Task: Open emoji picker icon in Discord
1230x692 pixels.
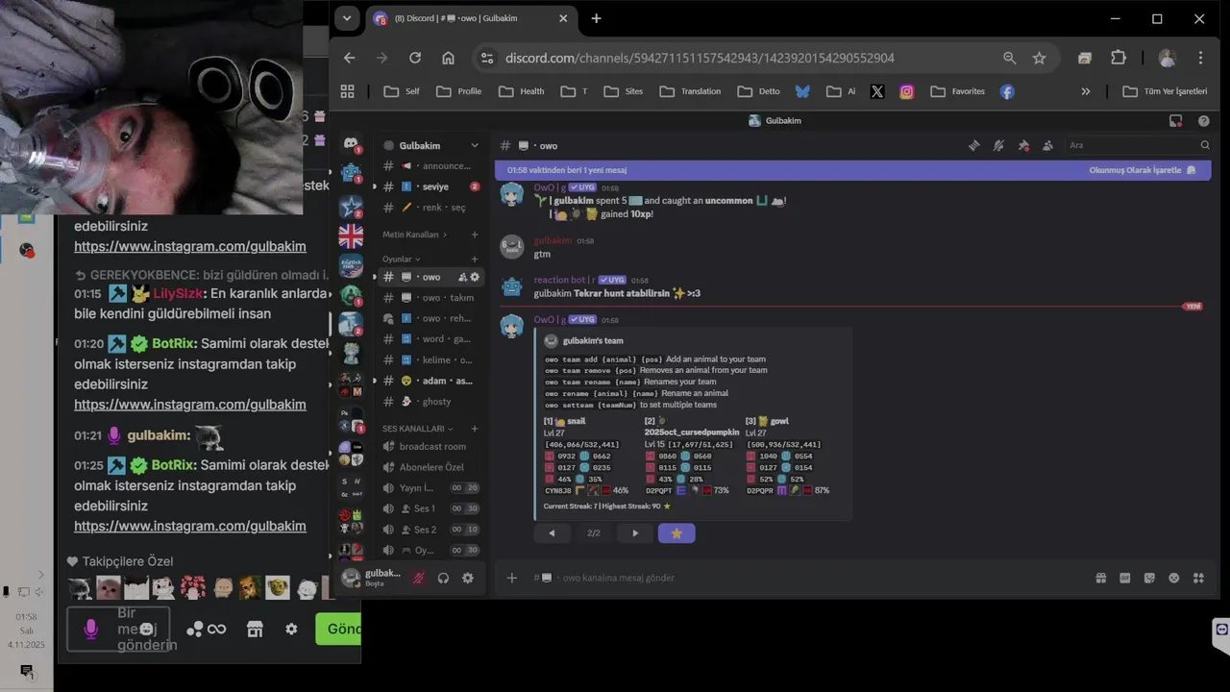Action: pyautogui.click(x=1173, y=578)
